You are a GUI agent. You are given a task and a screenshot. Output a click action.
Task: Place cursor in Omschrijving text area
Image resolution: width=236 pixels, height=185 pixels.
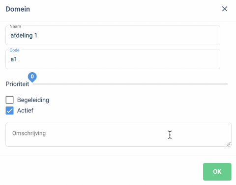click(x=118, y=135)
